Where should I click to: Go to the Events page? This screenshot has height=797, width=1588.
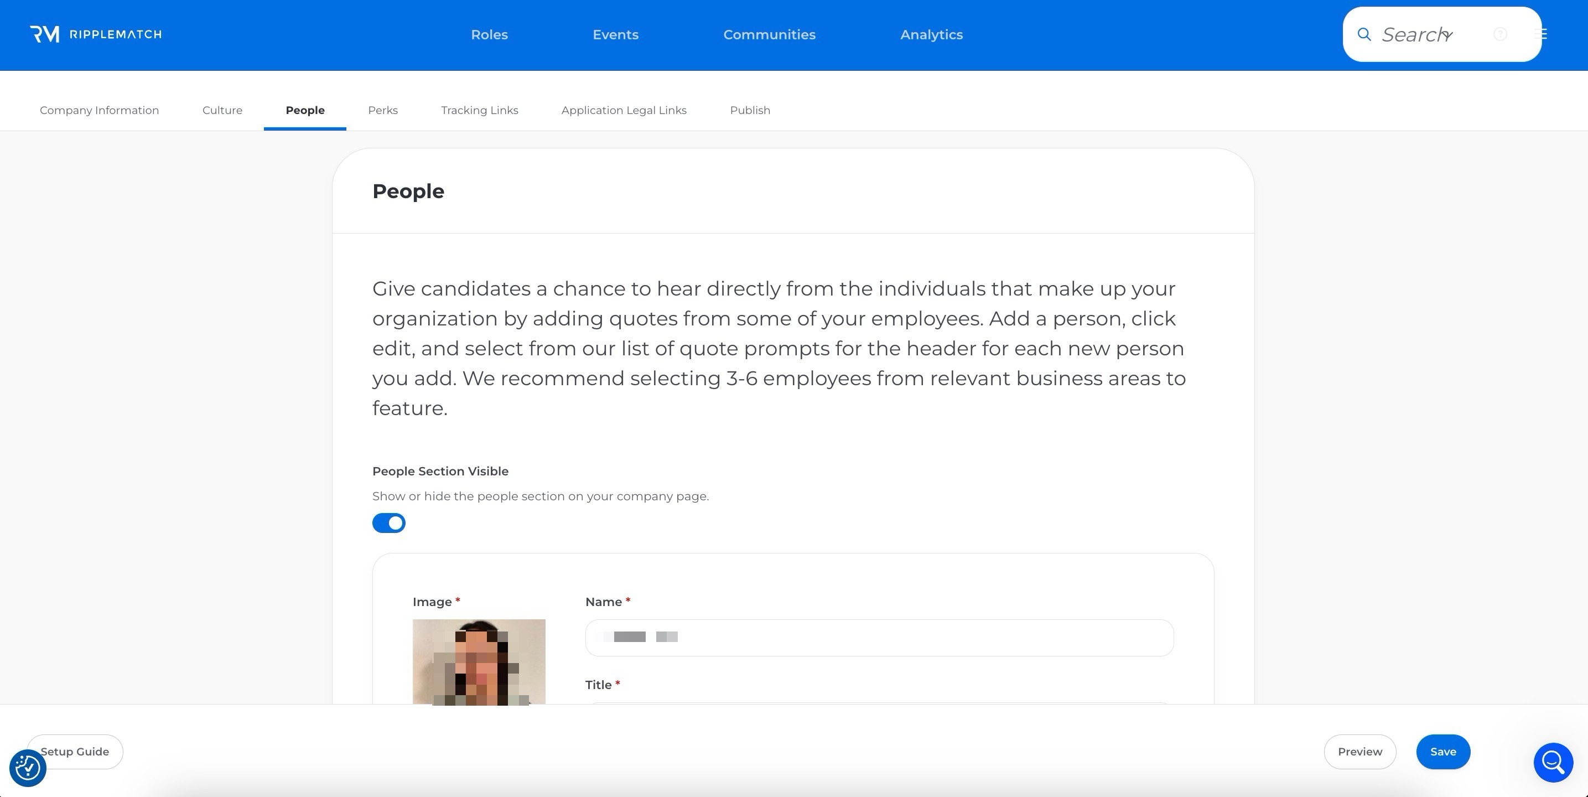(x=615, y=34)
